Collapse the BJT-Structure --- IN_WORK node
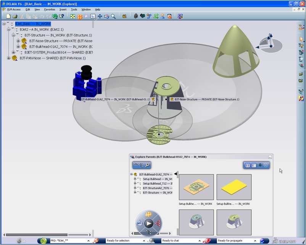 coord(13,35)
